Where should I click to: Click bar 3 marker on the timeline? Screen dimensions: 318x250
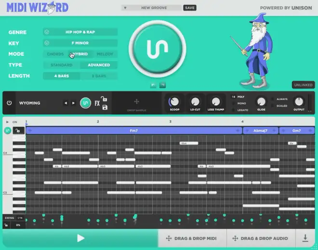pos(171,122)
